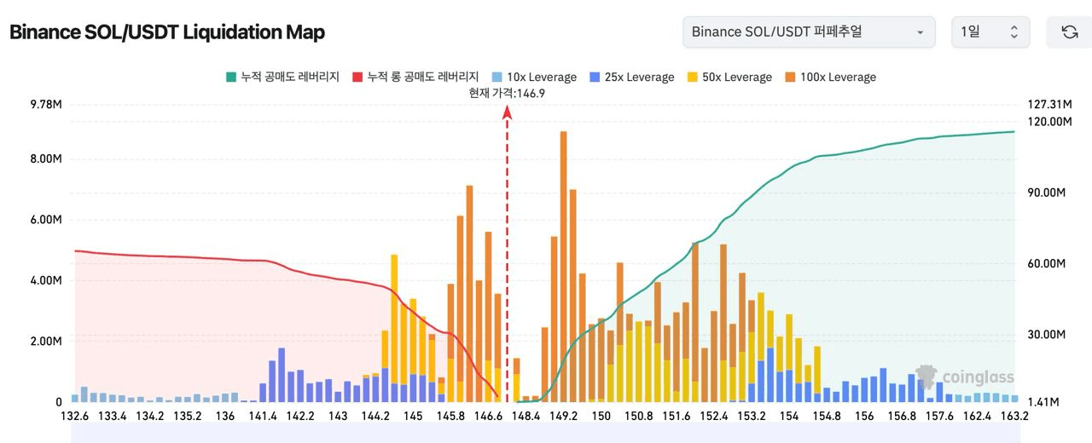The image size is (1092, 443).
Task: Click the yellow 50x Leverage color swatch
Action: pyautogui.click(x=691, y=77)
